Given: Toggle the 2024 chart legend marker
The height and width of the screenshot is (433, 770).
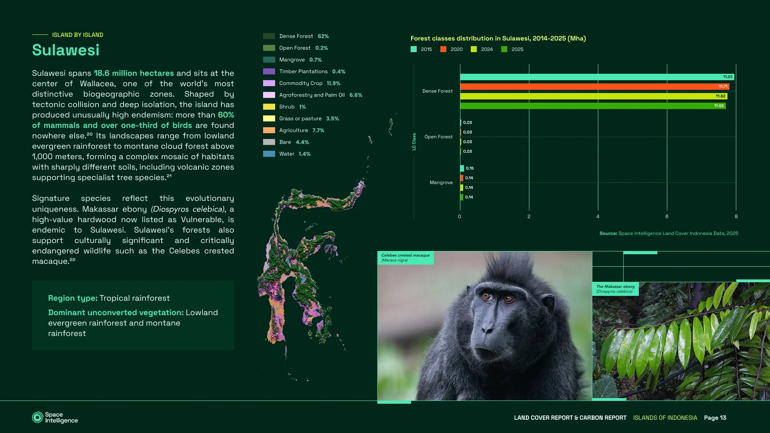Looking at the screenshot, I should 474,49.
